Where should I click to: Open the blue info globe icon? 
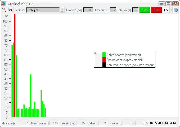click(176, 10)
